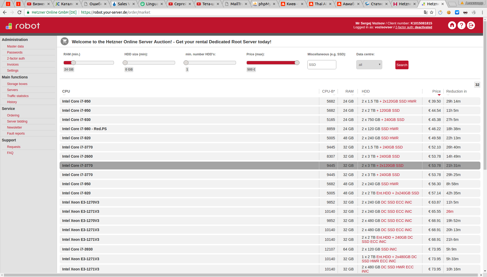Click the red Search button

[402, 65]
